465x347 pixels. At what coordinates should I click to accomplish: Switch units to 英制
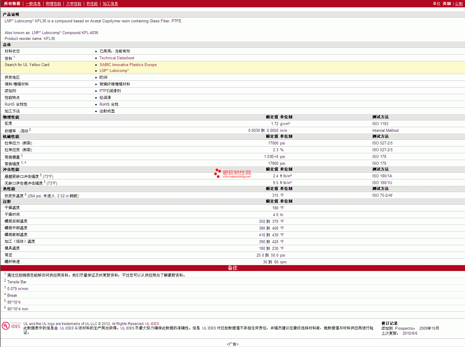447,4
